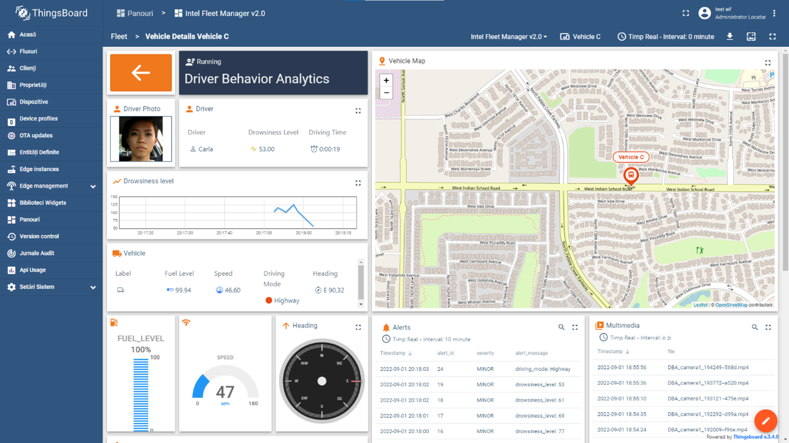Expand Driver widget to fullscreen
789x443 pixels.
click(358, 111)
